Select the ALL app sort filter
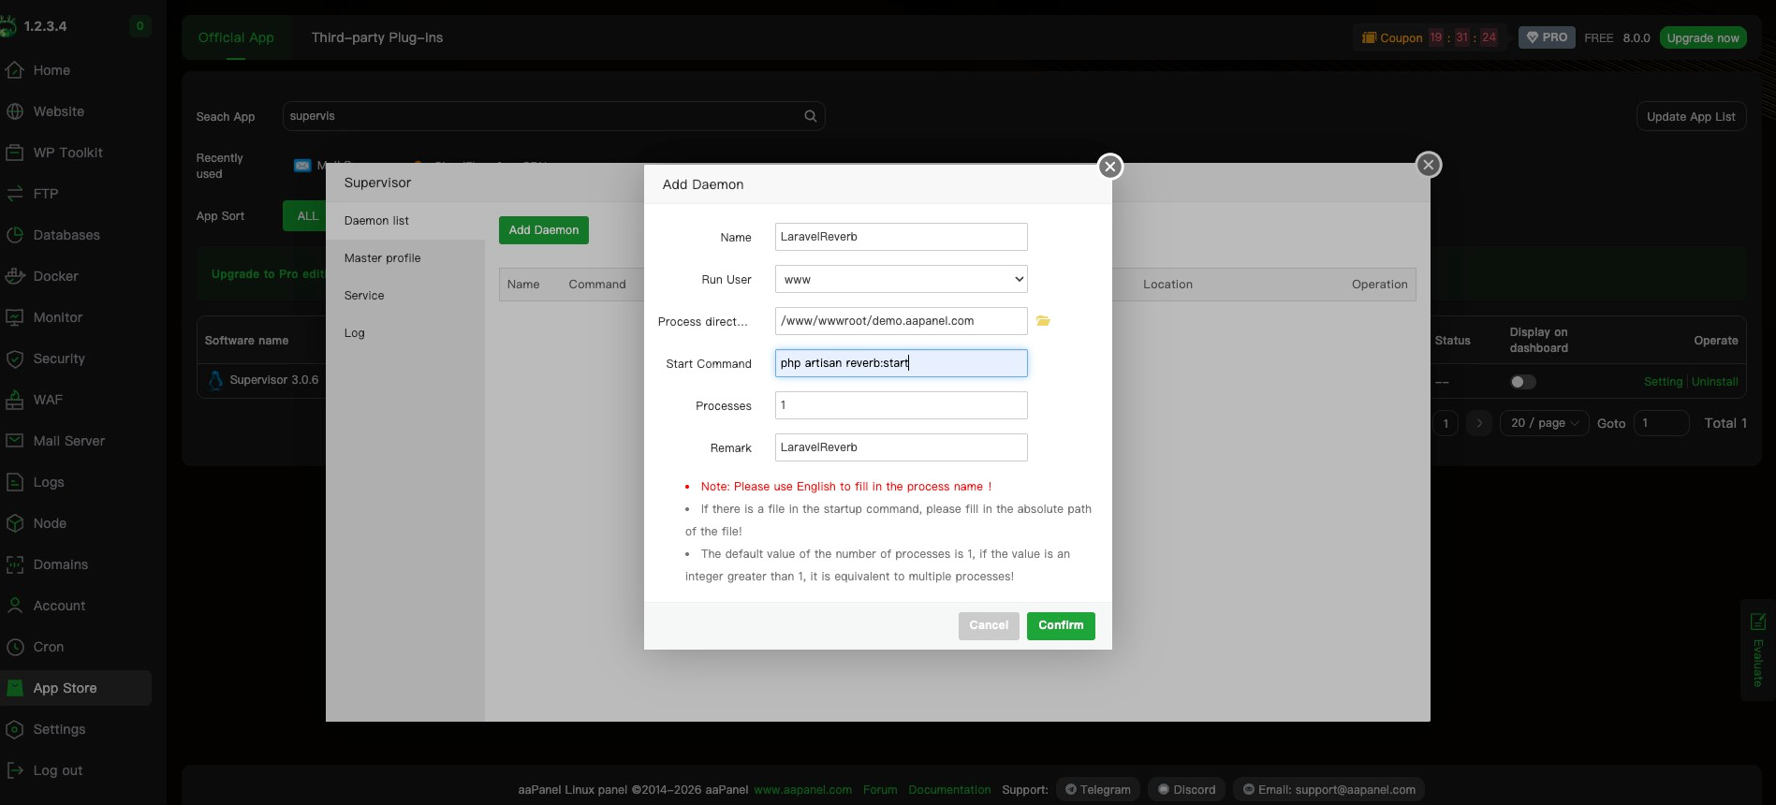Screen dimensions: 1776x805 [304, 216]
